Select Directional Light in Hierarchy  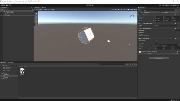(x=11, y=14)
